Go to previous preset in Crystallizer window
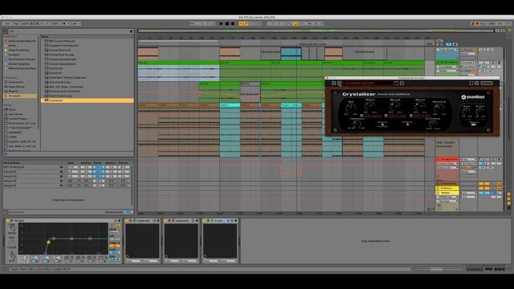This screenshot has height=289, width=514. [x=334, y=83]
